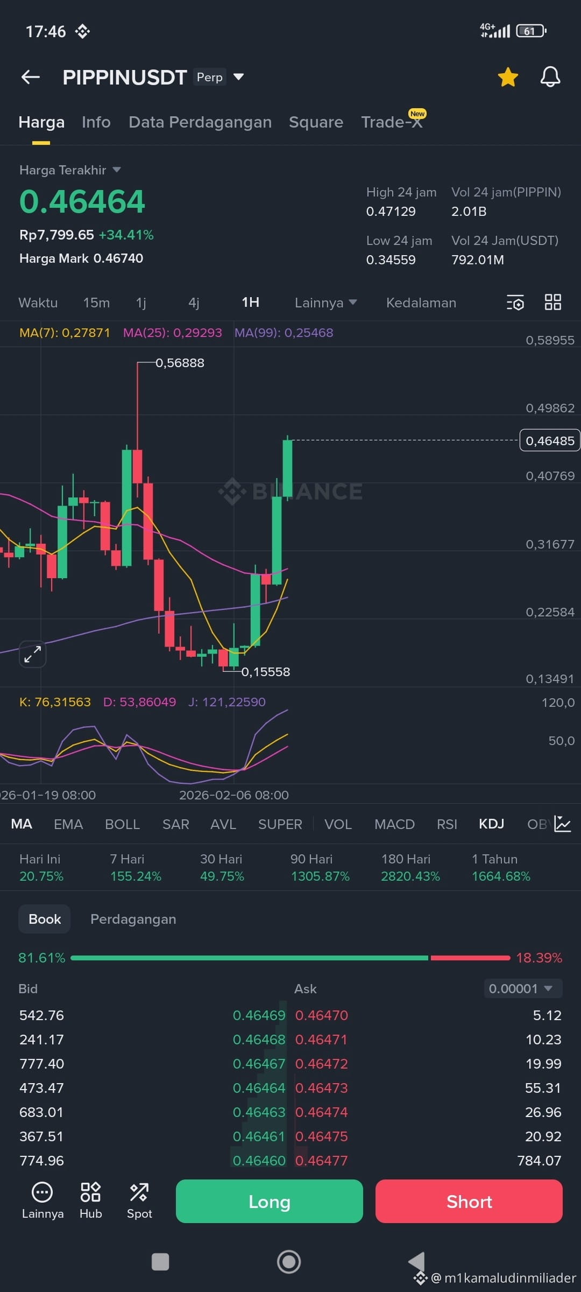Screen dimensions: 581x1292
Task: Tap the MA(99) value label
Action: click(x=284, y=333)
